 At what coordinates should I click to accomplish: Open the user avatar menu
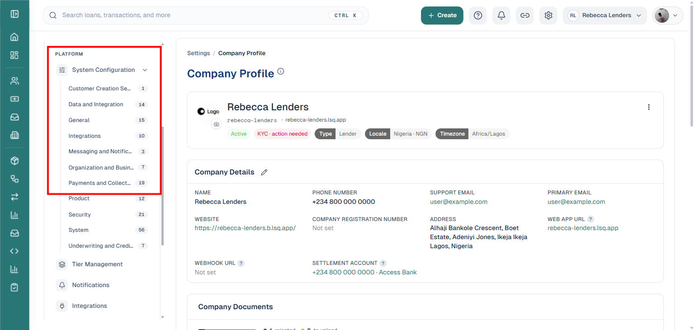coord(668,15)
